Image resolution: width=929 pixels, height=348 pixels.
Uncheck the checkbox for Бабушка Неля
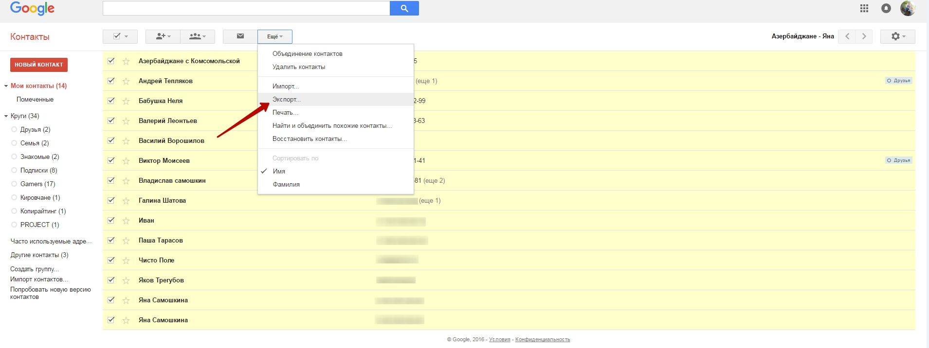(x=111, y=101)
